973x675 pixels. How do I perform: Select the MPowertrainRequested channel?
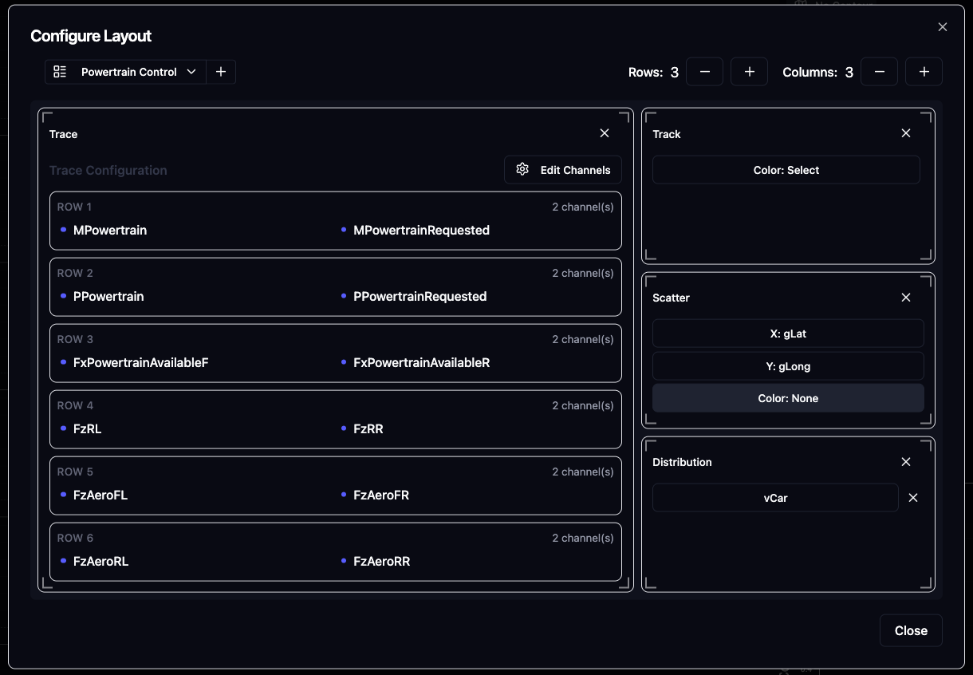421,230
